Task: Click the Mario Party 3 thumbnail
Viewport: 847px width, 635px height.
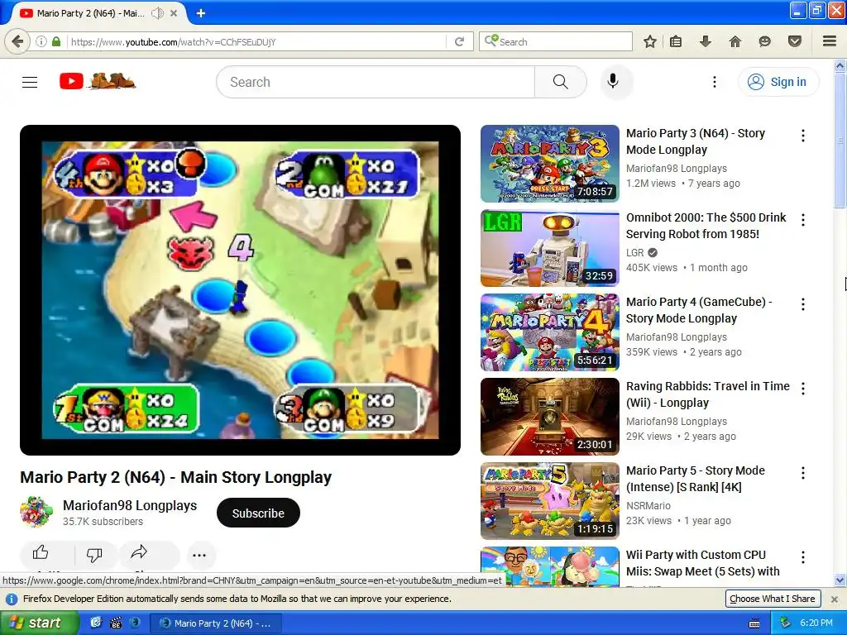Action: 550,164
